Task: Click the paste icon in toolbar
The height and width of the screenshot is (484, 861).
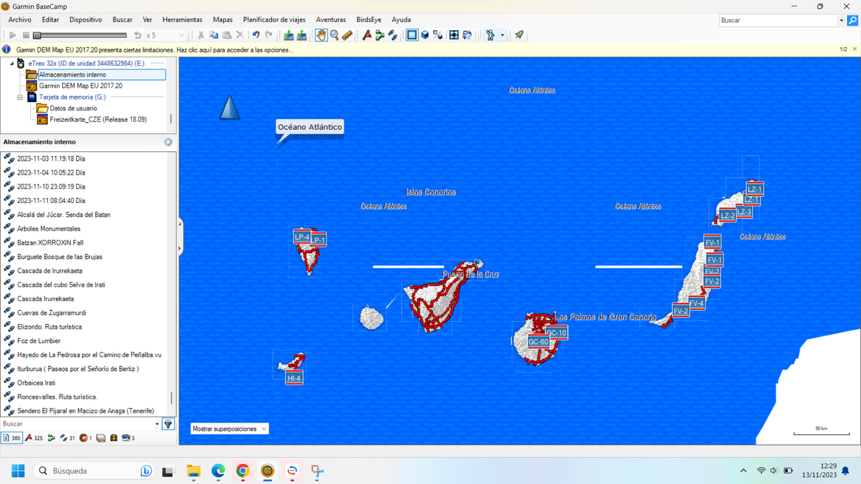Action: tap(227, 35)
